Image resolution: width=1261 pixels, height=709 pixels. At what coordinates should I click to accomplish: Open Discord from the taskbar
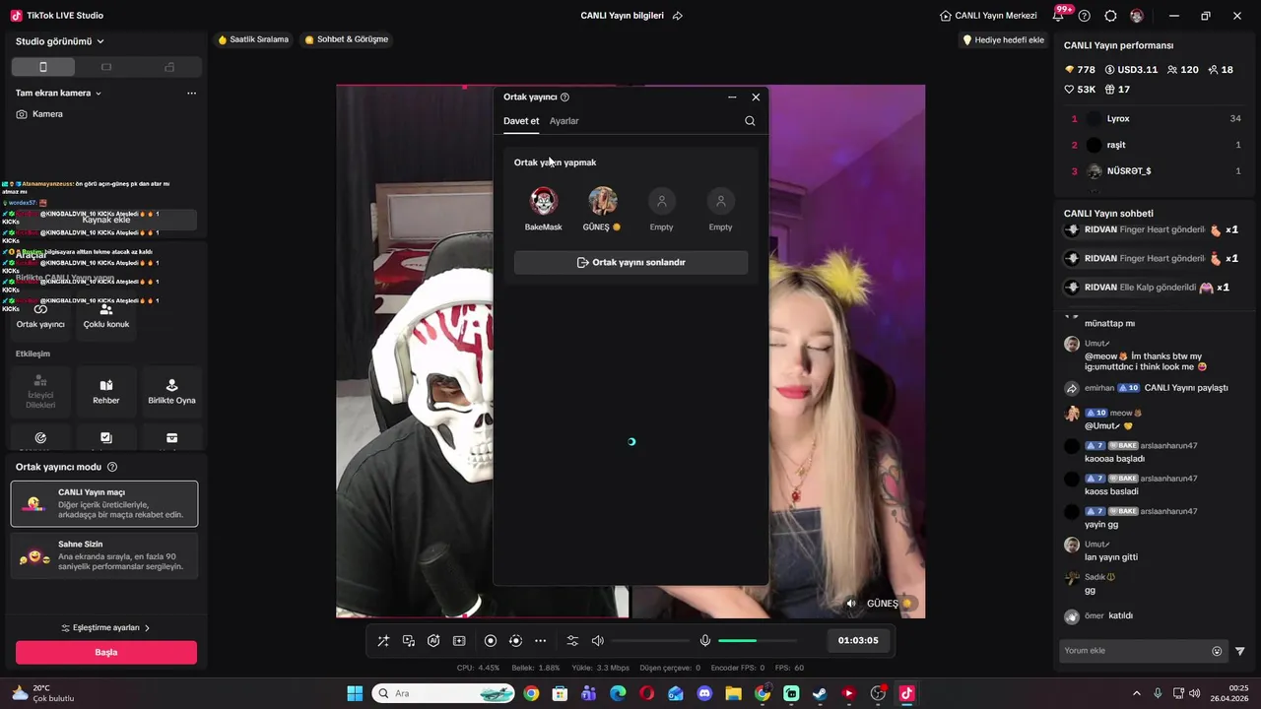704,694
